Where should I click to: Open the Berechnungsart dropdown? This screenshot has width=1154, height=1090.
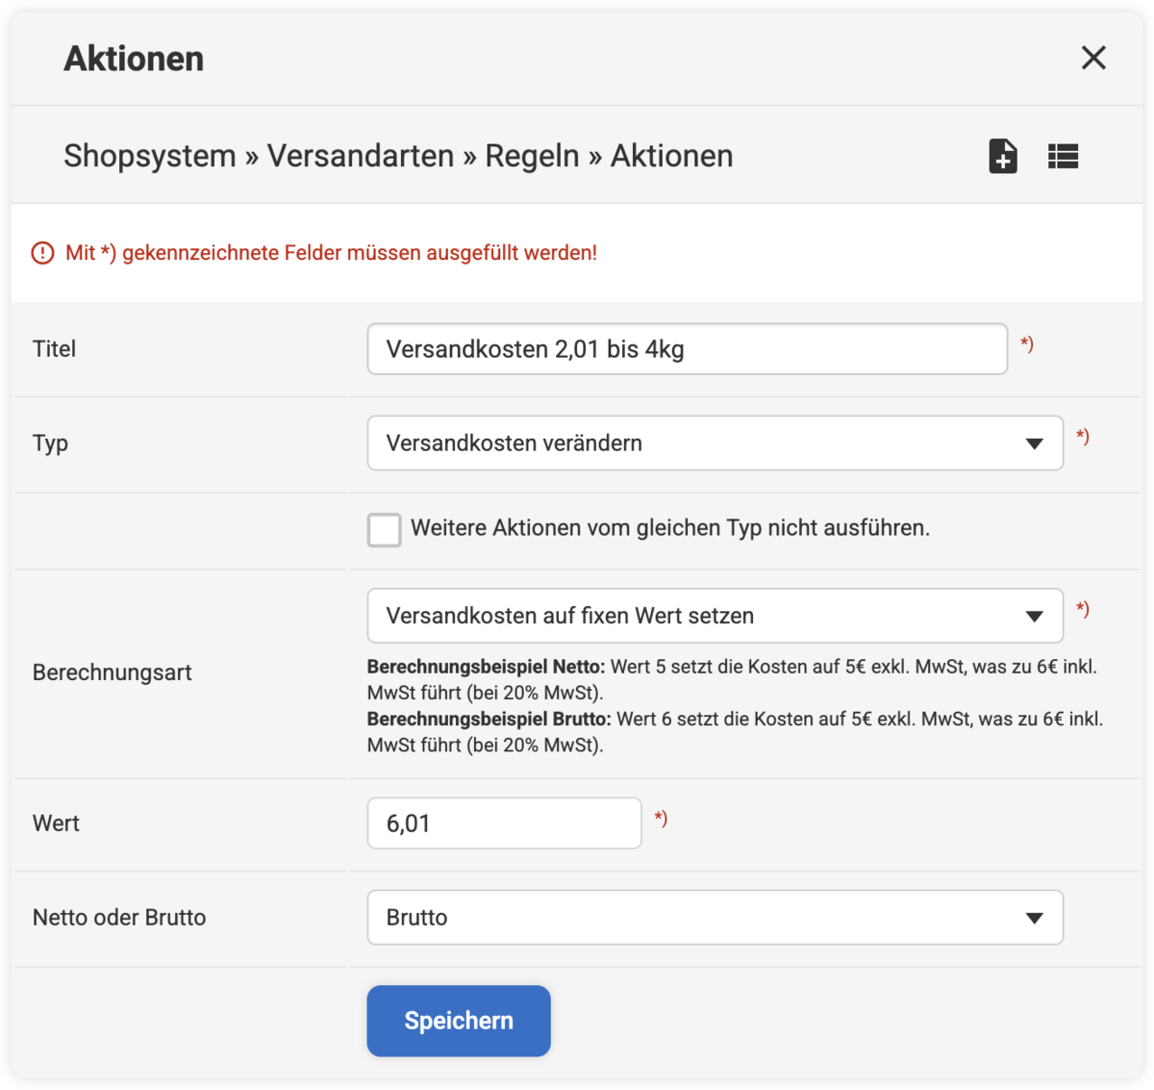point(715,616)
